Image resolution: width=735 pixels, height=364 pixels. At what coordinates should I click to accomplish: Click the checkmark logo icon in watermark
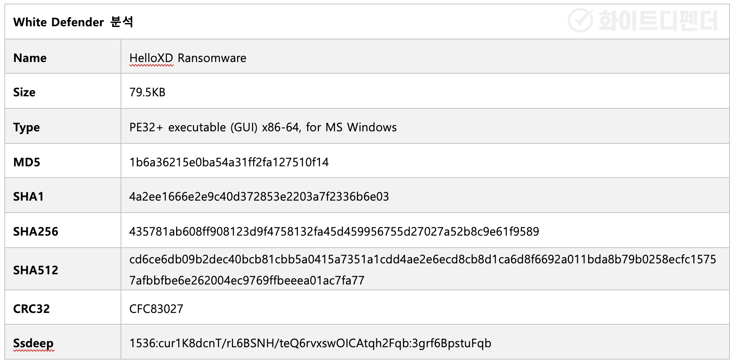(x=580, y=20)
